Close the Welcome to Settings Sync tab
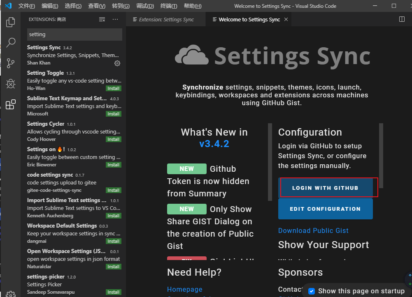 tap(286, 19)
